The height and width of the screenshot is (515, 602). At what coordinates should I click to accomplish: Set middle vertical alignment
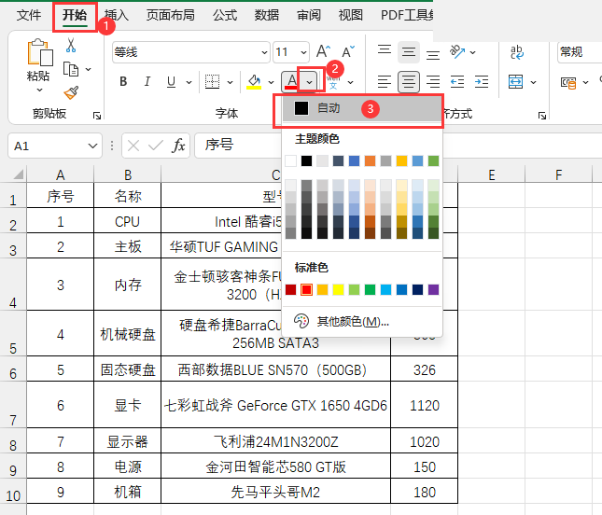pos(409,51)
